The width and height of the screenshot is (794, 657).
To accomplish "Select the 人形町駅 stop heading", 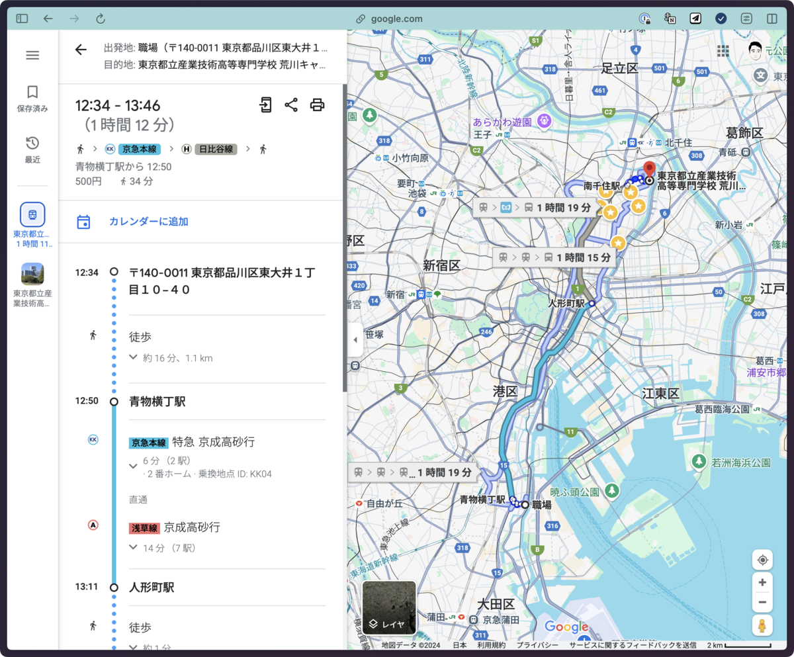I will (152, 587).
